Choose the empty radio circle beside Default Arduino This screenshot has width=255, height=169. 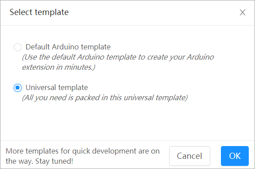click(18, 47)
